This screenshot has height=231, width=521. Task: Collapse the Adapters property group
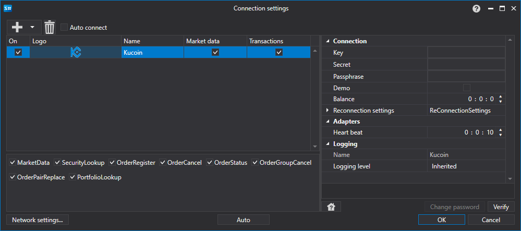tap(328, 121)
